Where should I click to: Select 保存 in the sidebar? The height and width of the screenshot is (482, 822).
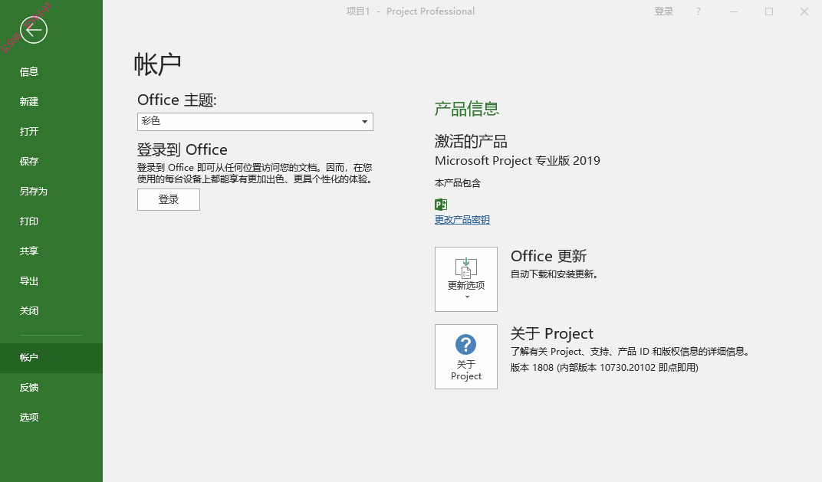pyautogui.click(x=51, y=162)
